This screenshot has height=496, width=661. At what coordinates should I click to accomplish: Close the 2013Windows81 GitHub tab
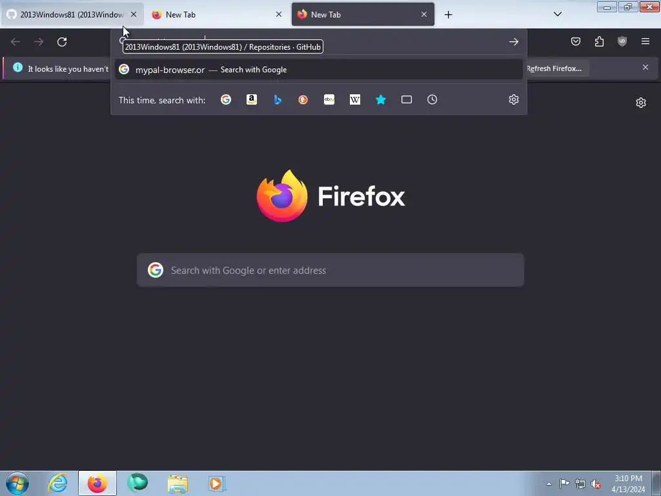(x=134, y=14)
